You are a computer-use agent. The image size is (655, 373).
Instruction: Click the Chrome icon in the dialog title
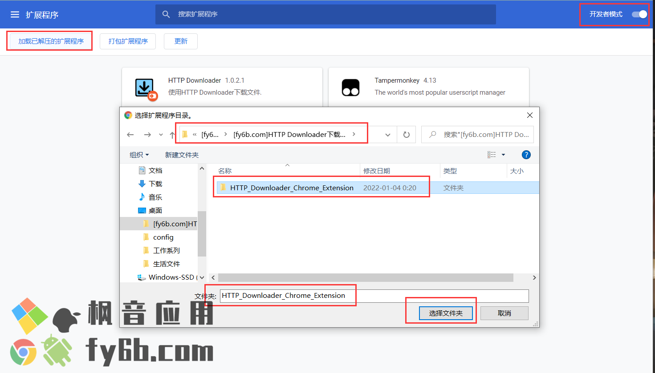(x=128, y=115)
